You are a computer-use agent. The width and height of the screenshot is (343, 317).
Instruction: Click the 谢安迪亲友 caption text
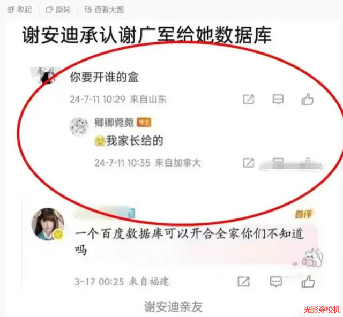174,307
